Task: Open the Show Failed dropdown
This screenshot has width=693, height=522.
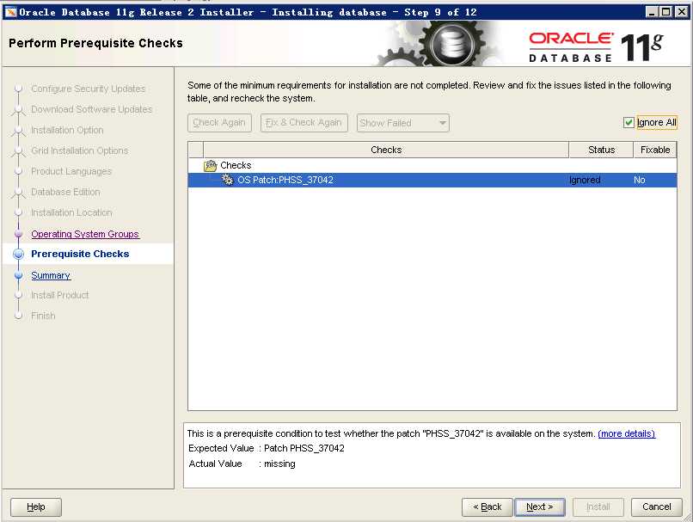Action: (x=402, y=123)
